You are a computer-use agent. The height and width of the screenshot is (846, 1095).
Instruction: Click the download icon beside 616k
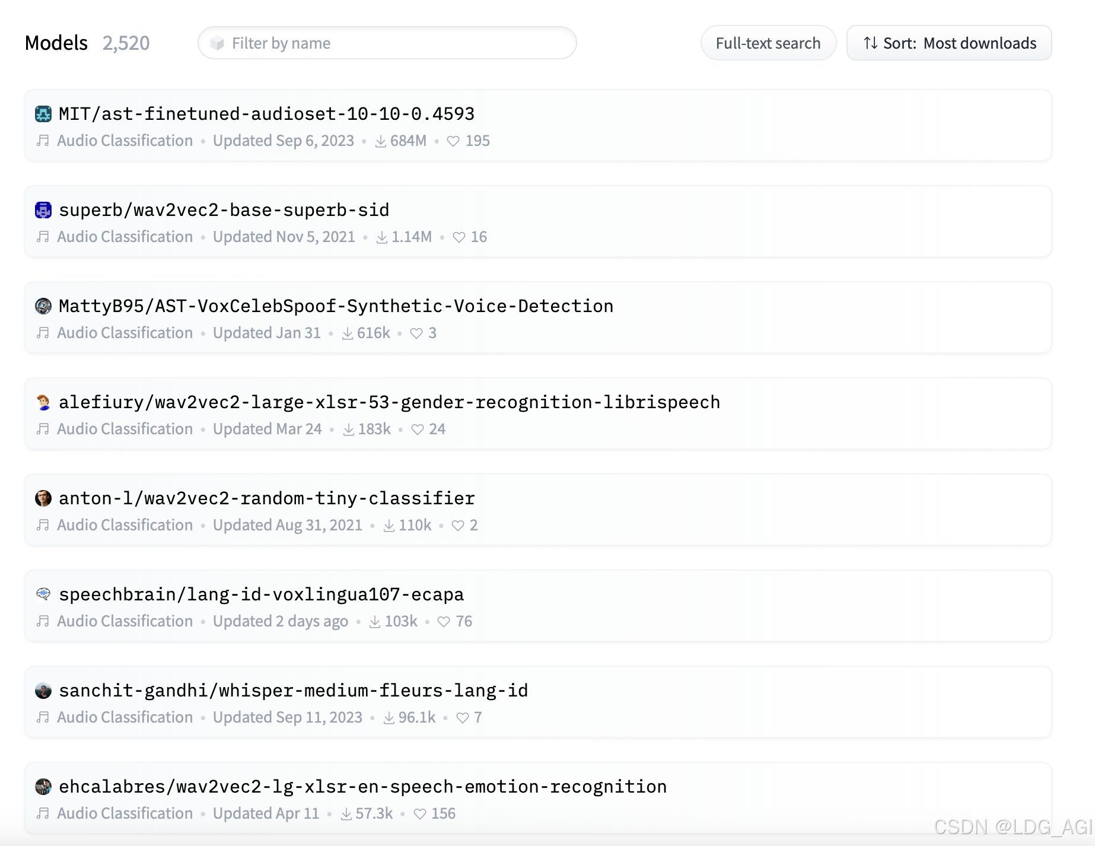point(348,333)
